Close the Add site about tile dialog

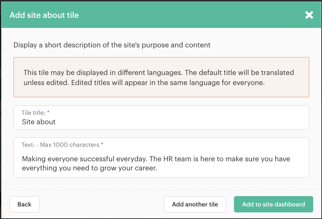309,15
